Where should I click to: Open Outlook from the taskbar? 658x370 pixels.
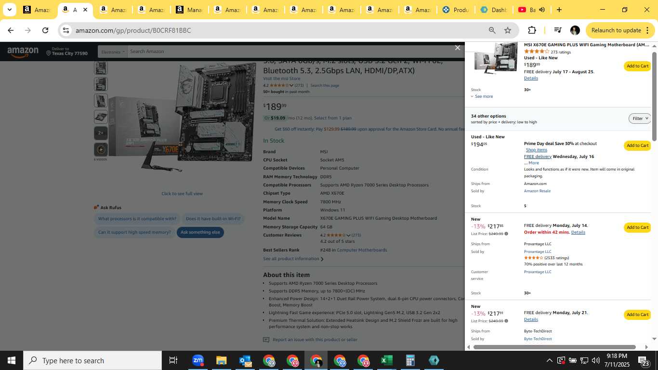245,360
